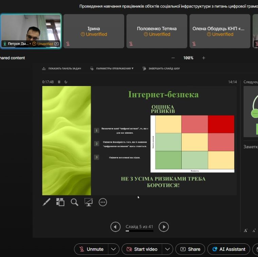Expand audio options arrow beside Unmute
The height and width of the screenshot is (257, 258).
114,249
